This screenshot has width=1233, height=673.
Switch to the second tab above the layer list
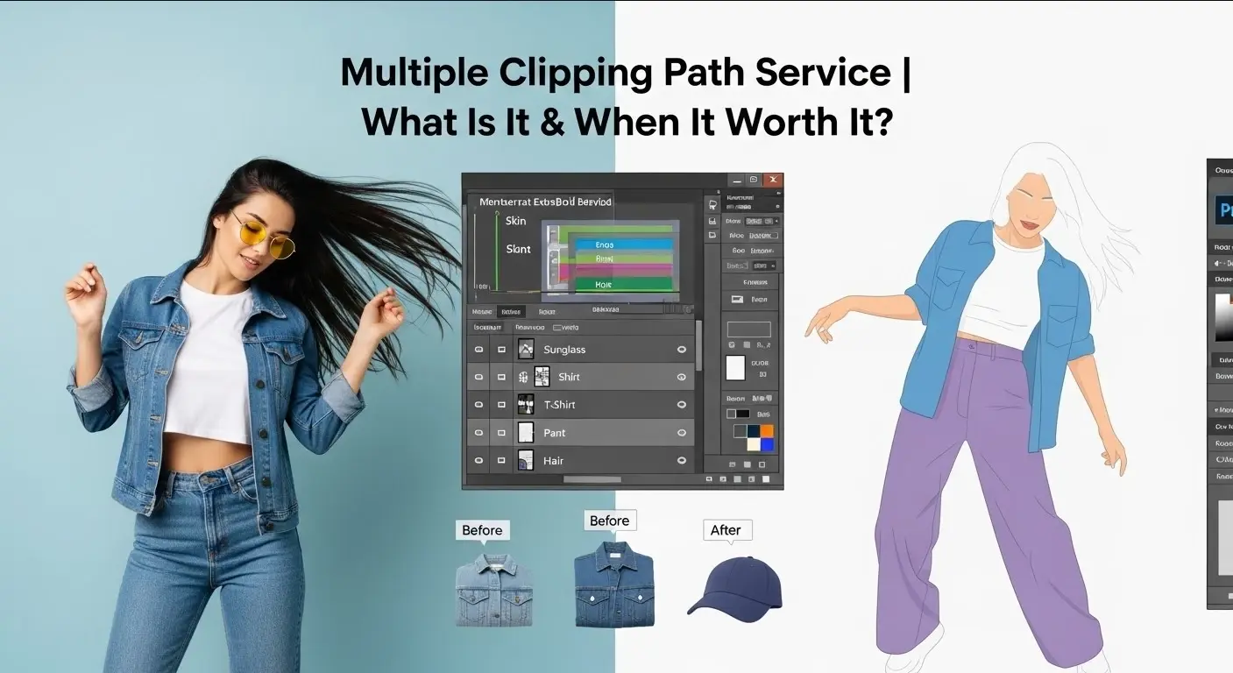click(511, 311)
